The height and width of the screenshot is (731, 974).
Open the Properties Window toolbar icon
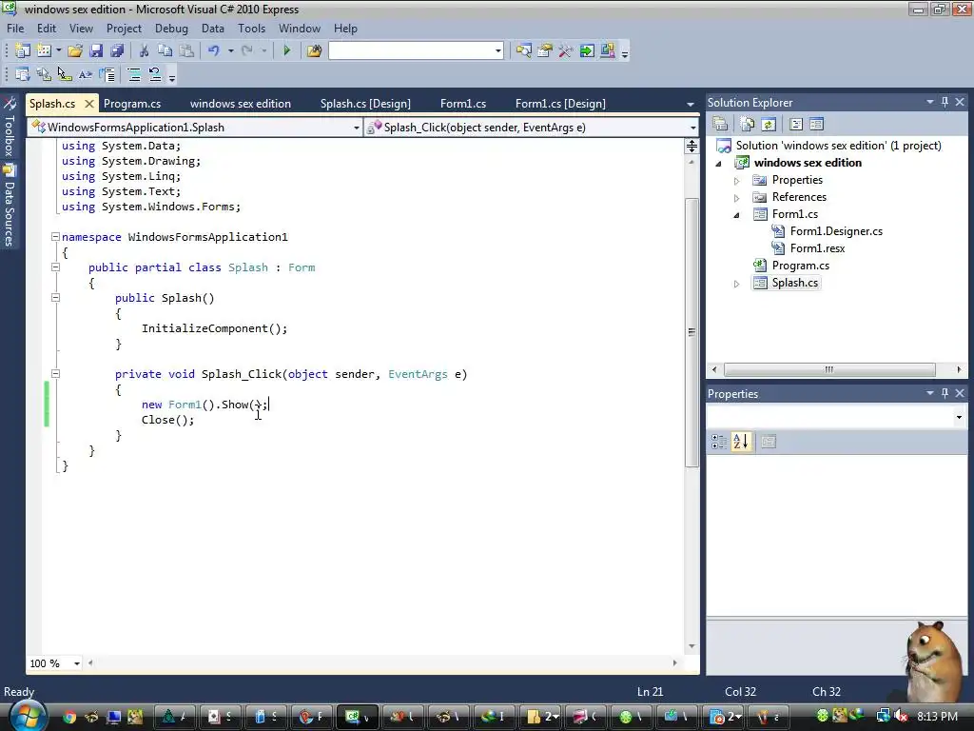545,51
